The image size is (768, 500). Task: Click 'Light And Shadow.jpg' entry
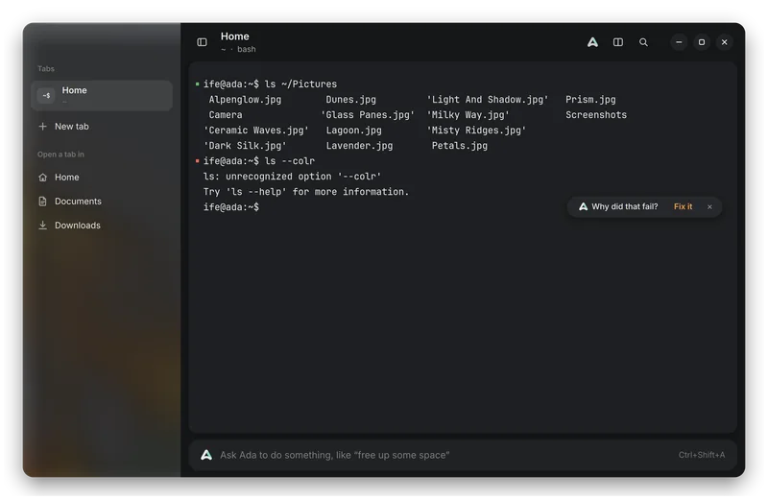488,100
